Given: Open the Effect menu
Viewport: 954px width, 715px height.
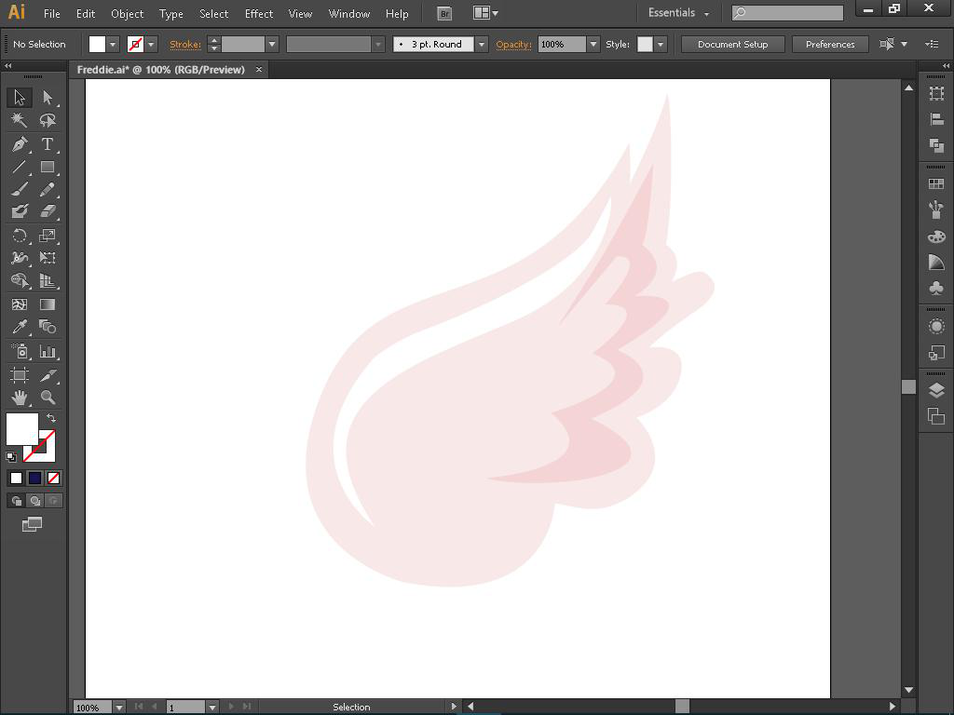Looking at the screenshot, I should coord(259,13).
